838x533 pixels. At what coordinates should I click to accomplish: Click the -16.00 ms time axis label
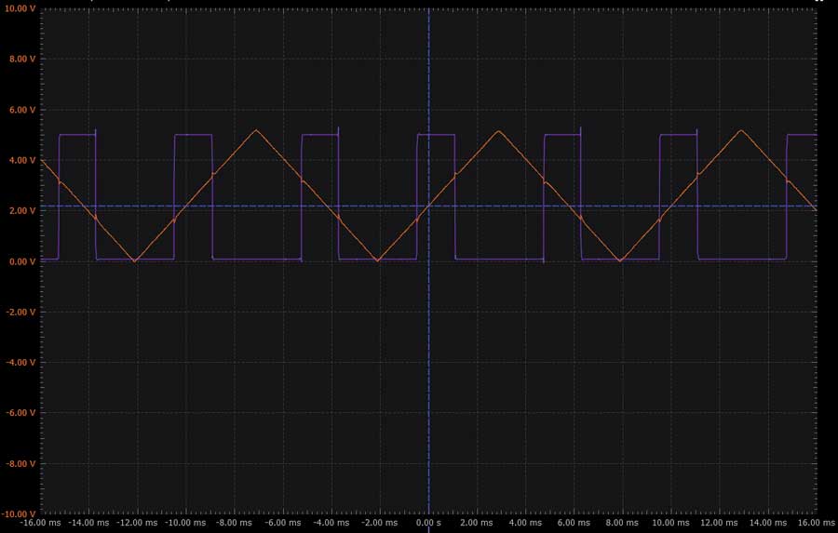click(41, 523)
